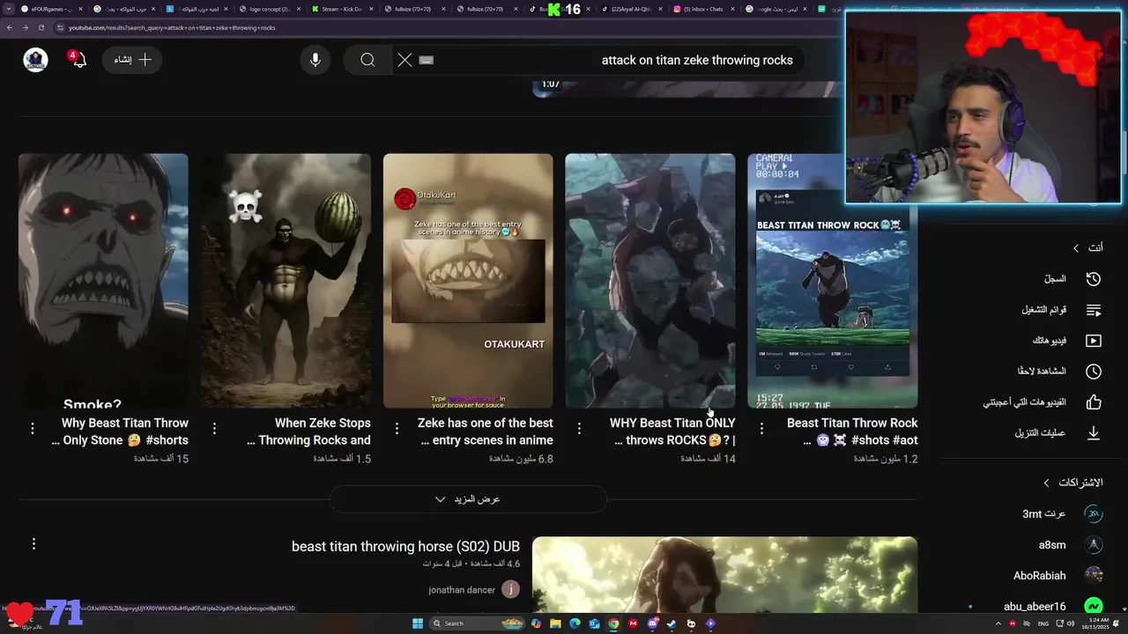
Task: Switch to the 'Stream - Kick' browser tab
Action: [x=344, y=9]
